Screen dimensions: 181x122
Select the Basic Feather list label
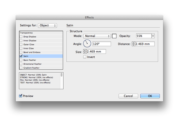30,60
